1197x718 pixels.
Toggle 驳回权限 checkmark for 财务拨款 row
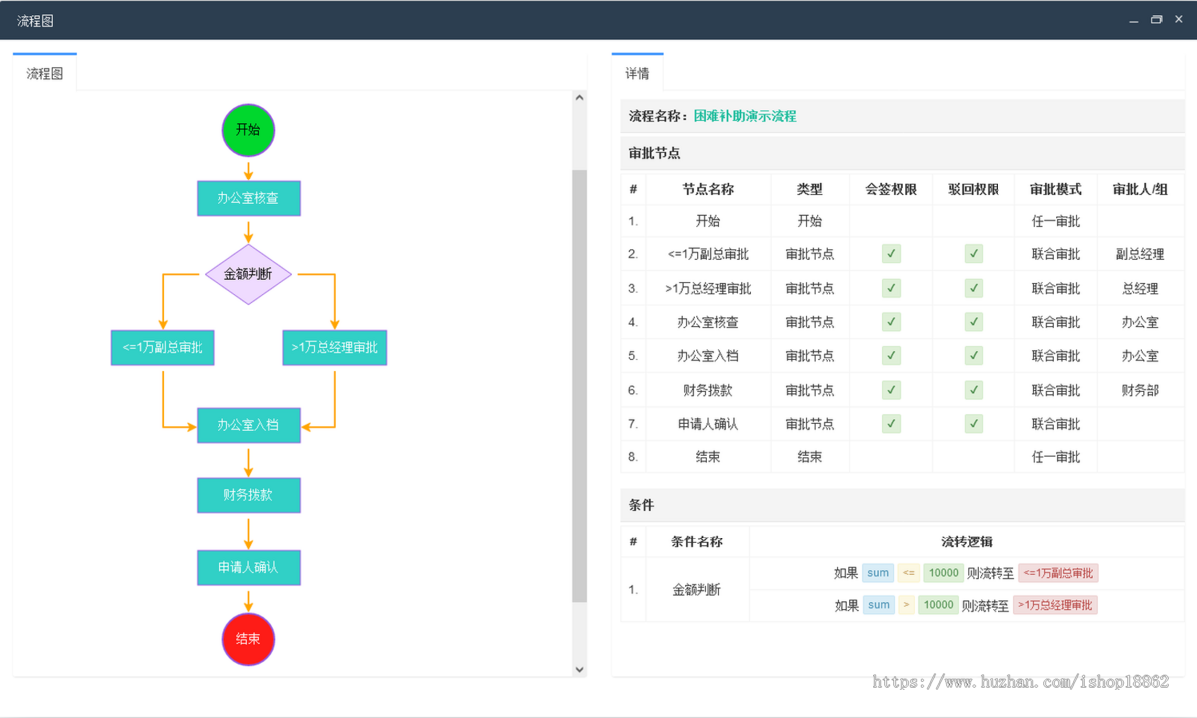[x=972, y=389]
